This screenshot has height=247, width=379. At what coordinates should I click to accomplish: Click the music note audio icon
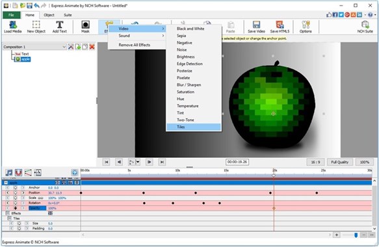tap(9, 172)
